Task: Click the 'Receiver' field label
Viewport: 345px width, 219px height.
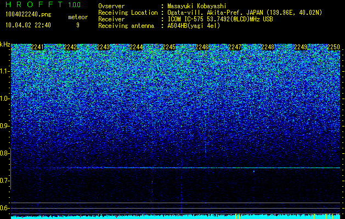Action: coord(111,19)
